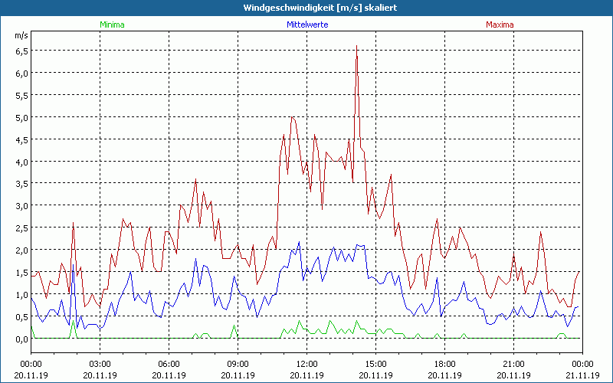Click the red maxima peak above 6,5 m/s
613x383 pixels.
coord(356,46)
